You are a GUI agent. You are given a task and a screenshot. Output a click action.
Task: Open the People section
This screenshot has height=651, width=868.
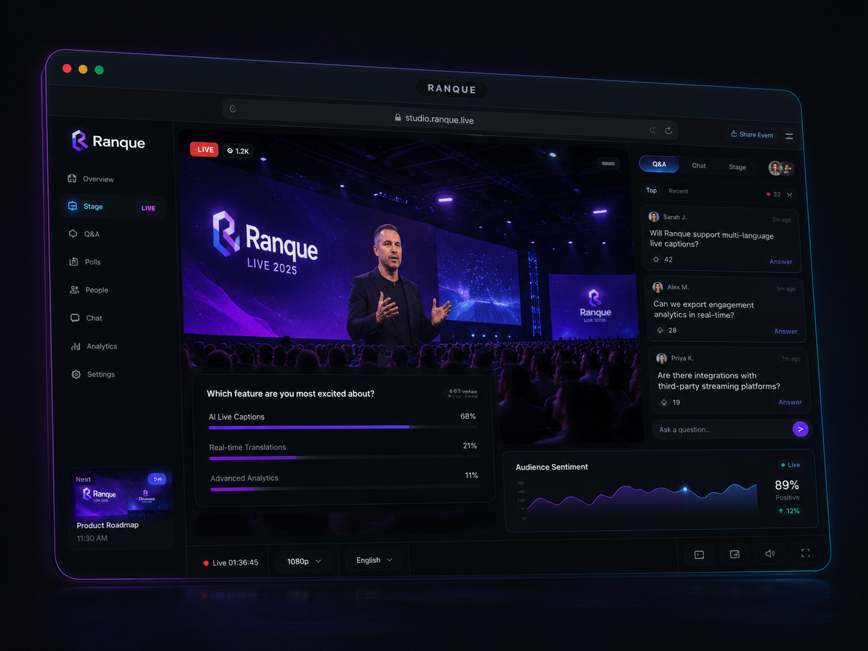89,290
